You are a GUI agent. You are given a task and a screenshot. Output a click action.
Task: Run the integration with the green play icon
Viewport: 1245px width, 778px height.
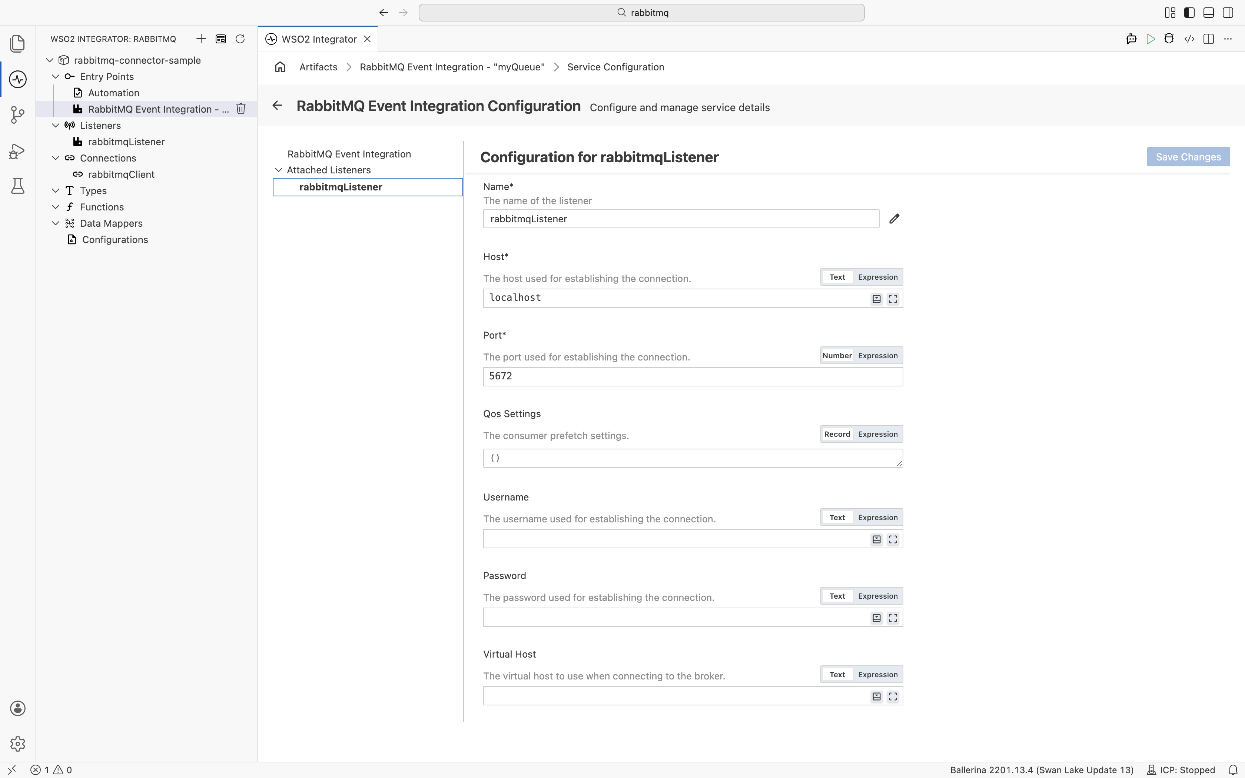pos(1151,39)
